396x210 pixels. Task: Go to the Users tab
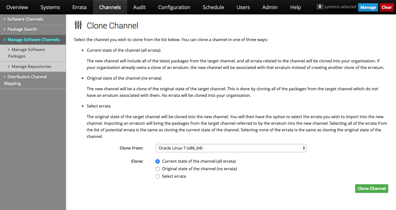coord(243,7)
